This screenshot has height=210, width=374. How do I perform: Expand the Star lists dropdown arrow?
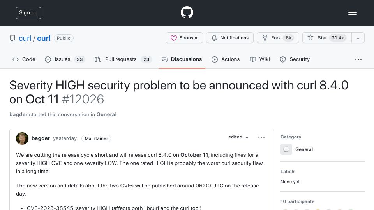358,38
